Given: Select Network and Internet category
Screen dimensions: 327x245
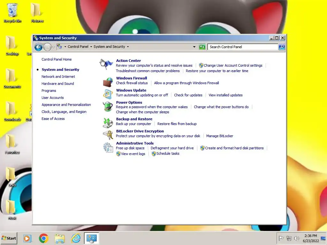Looking at the screenshot, I should tap(58, 77).
